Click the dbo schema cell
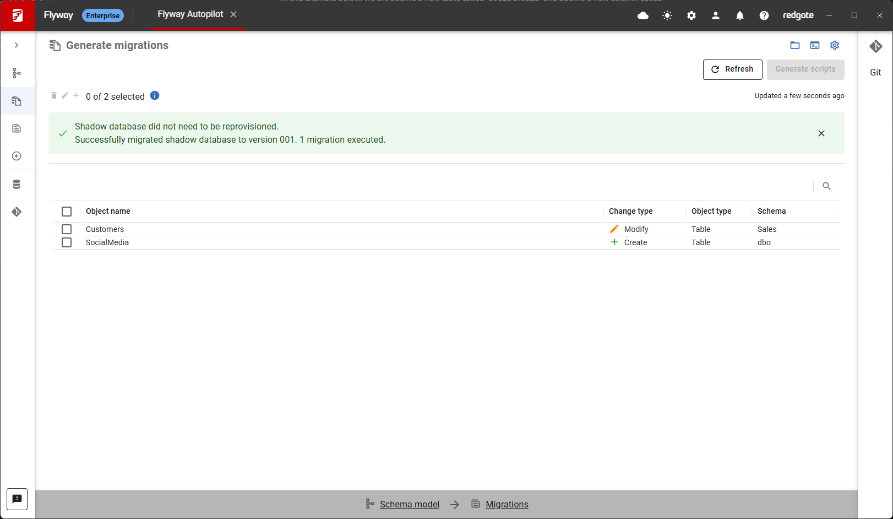893x519 pixels. (x=764, y=242)
